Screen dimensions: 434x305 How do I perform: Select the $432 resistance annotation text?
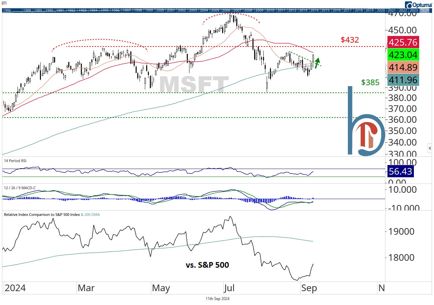click(x=350, y=40)
